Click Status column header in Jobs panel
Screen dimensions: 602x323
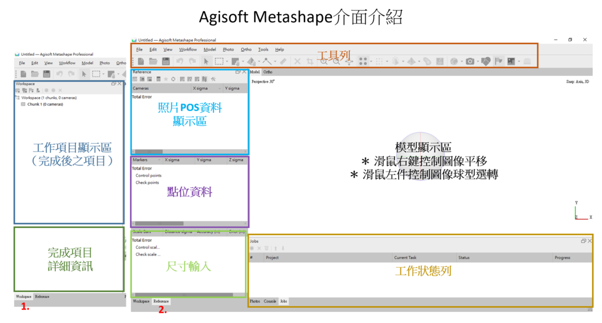click(504, 257)
